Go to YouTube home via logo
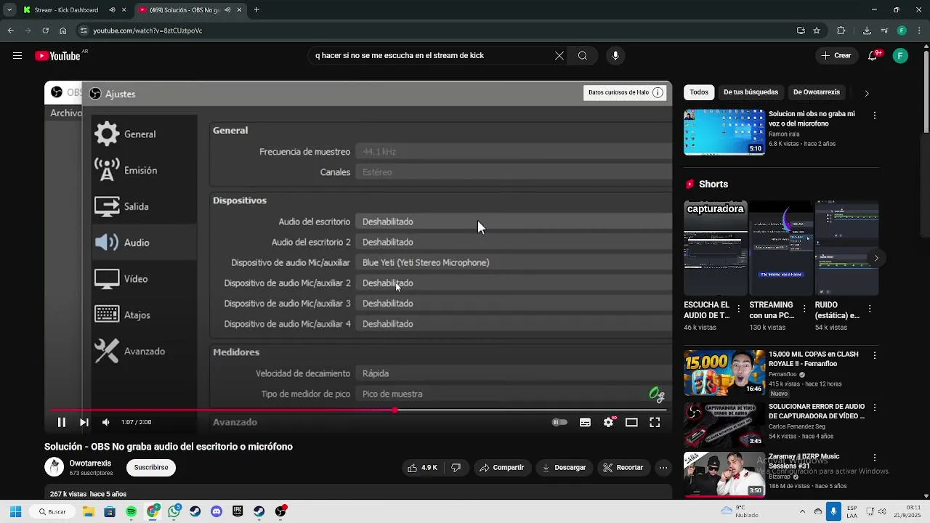This screenshot has height=523, width=930. (57, 56)
